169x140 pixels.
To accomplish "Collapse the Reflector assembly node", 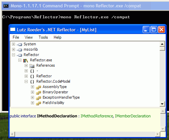I will tap(13, 55).
